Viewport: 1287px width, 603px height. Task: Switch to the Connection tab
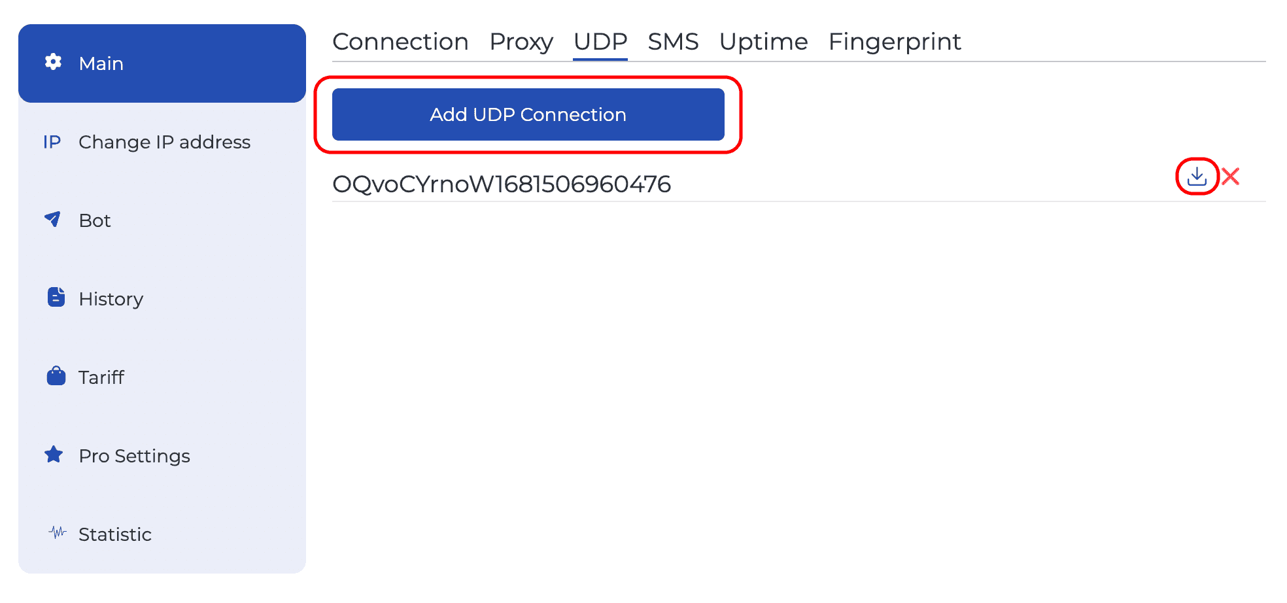[401, 41]
